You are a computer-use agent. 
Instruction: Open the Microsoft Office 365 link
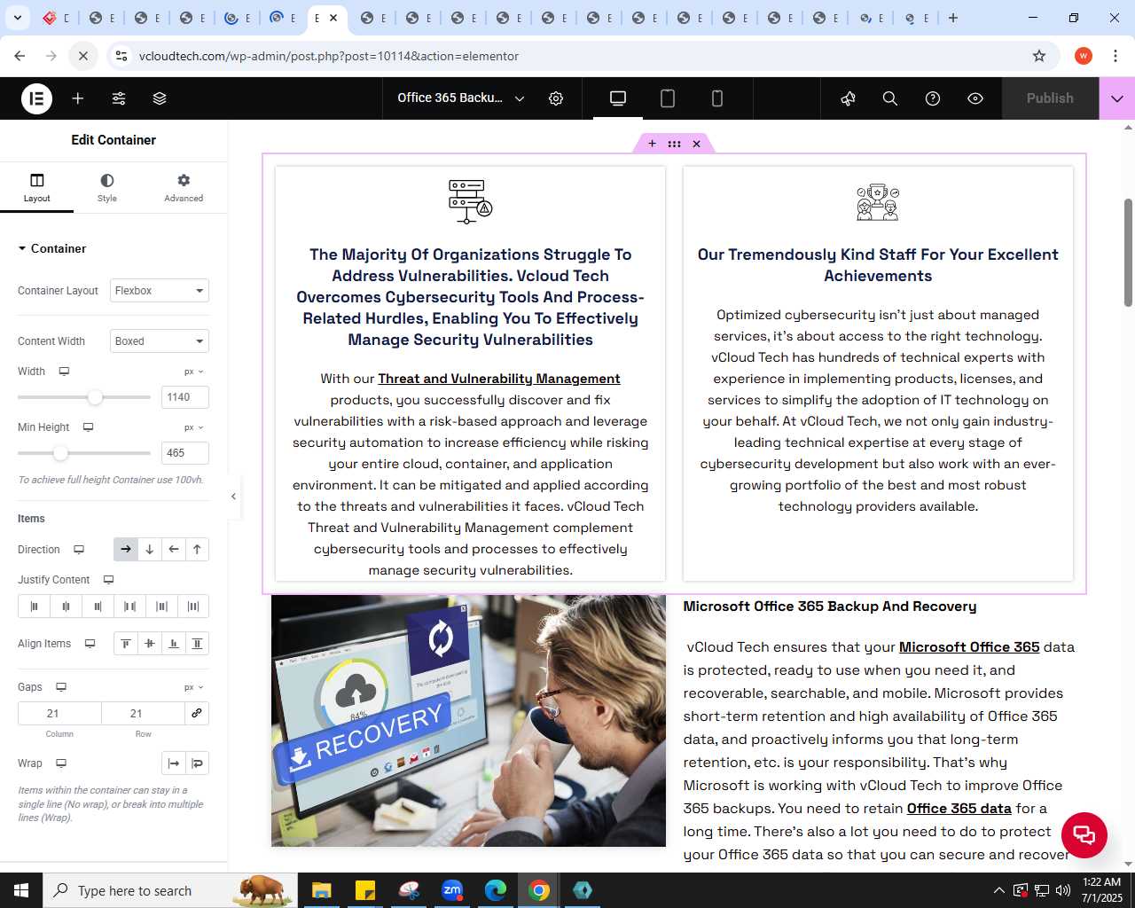click(x=969, y=647)
